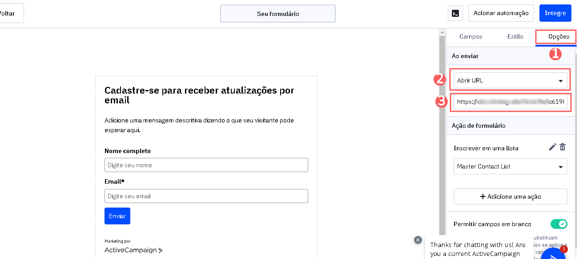Open the code terminal icon button
Image resolution: width=579 pixels, height=259 pixels.
coord(455,13)
